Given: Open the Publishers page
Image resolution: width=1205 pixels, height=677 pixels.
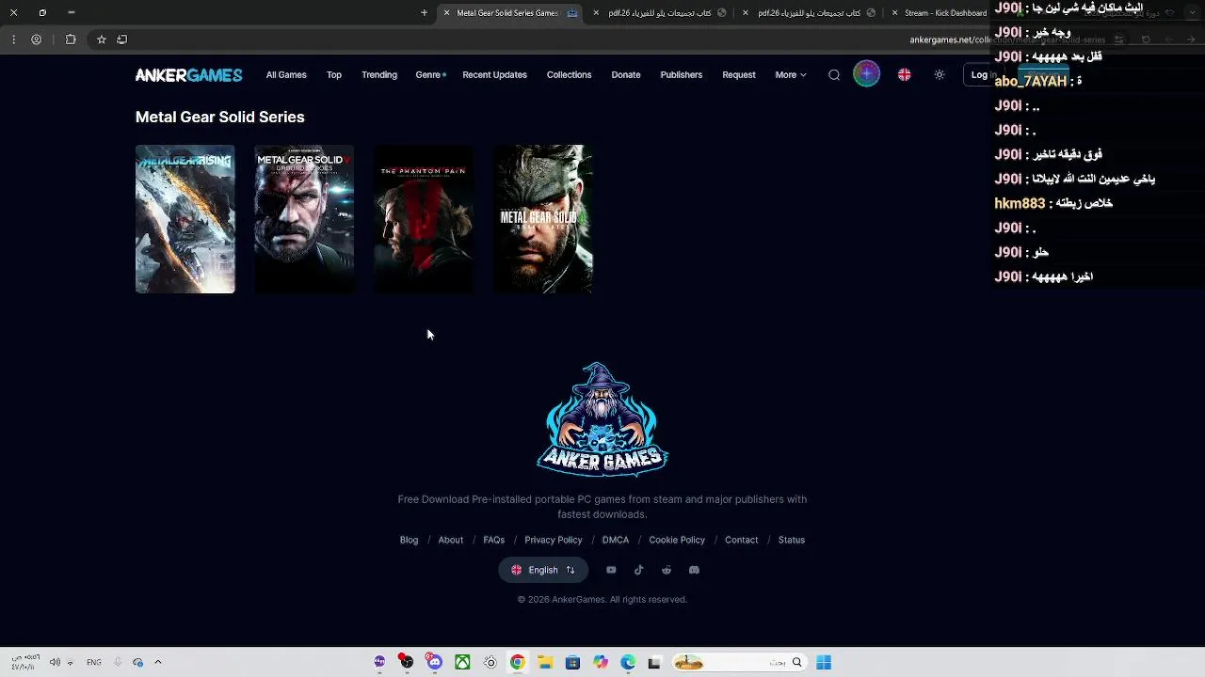Looking at the screenshot, I should 682,75.
